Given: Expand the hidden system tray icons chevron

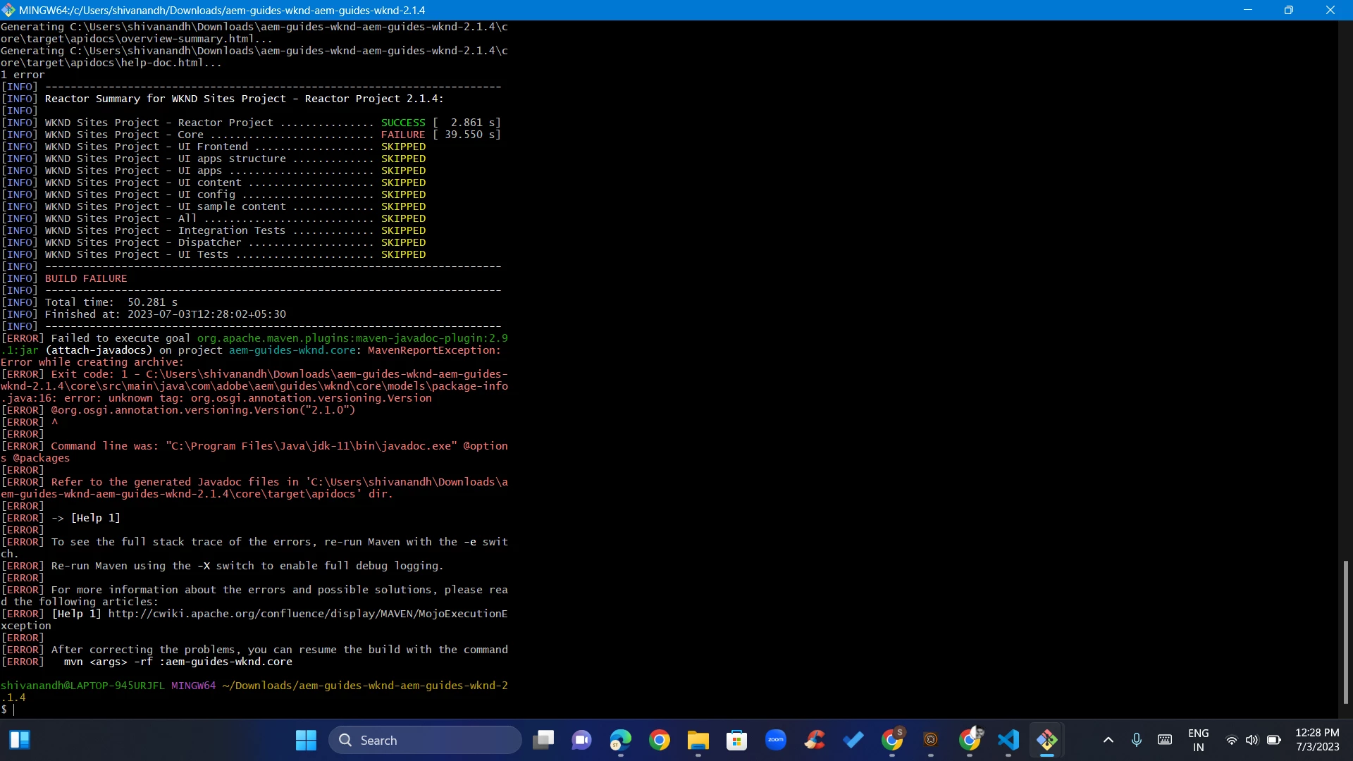Looking at the screenshot, I should tap(1108, 740).
